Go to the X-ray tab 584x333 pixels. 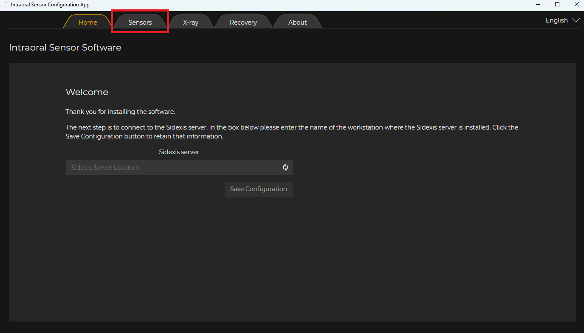tap(191, 22)
